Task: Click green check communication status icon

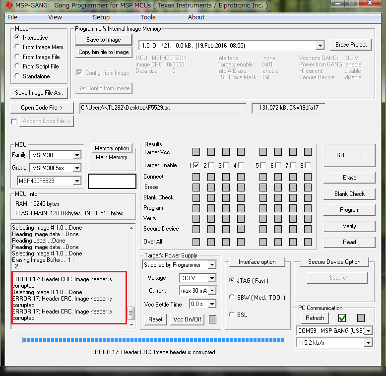Action: [x=342, y=318]
